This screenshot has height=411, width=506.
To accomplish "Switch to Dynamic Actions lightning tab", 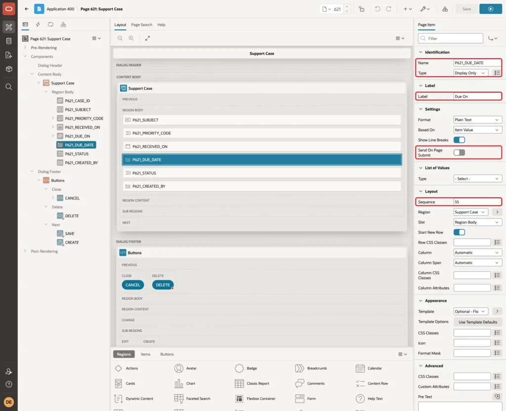I will tap(38, 25).
